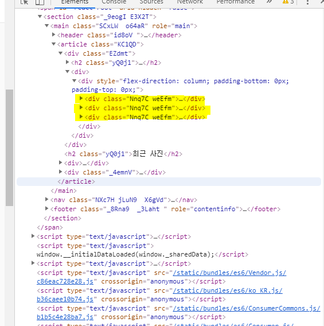Select the closing </section> tag
324x326 pixels.
(63, 218)
